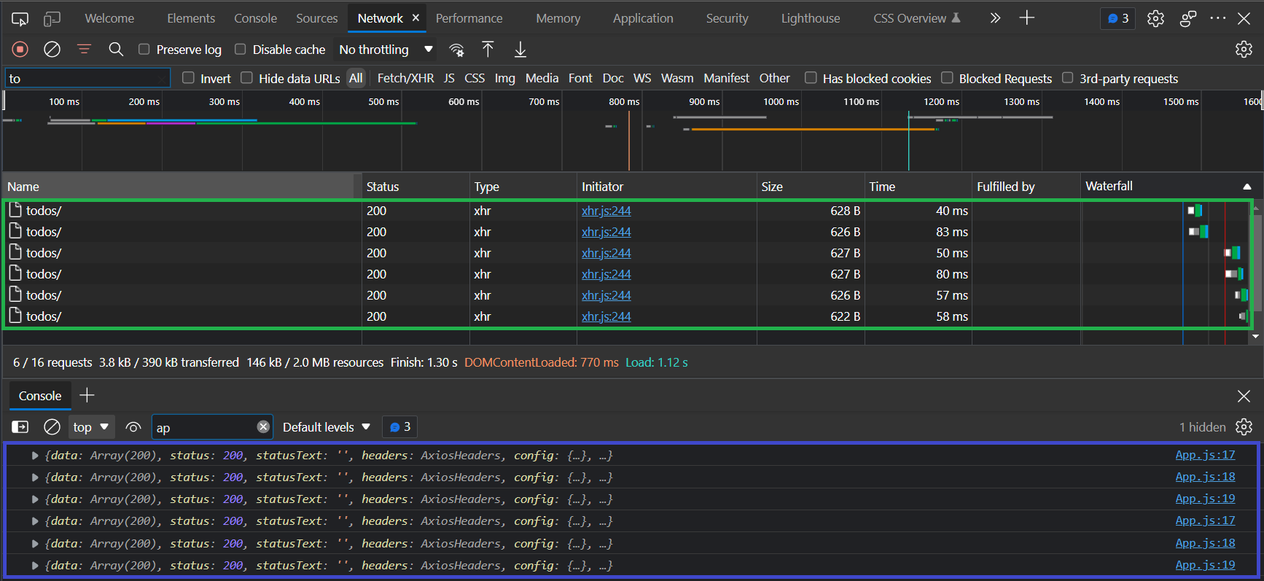This screenshot has width=1264, height=581.
Task: Filter requests by Fetch/XHR type
Action: coord(405,78)
